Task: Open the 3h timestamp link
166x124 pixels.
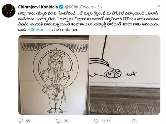Action: click(99, 7)
